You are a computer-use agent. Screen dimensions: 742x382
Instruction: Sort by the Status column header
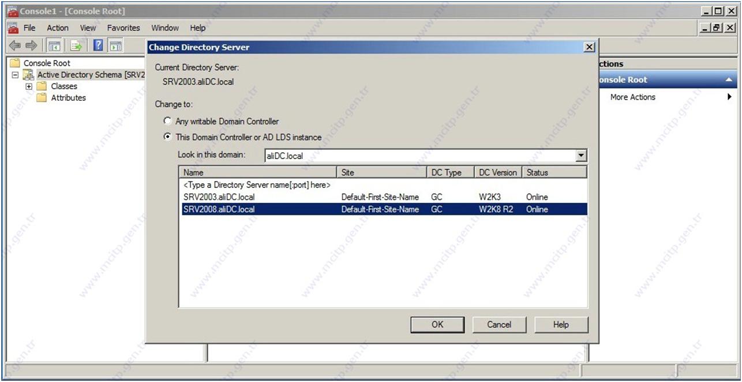[x=554, y=172]
